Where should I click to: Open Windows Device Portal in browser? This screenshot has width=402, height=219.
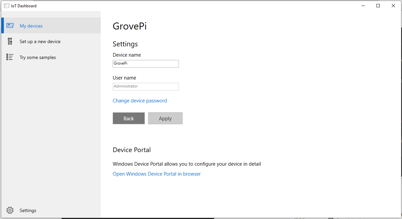tap(157, 174)
